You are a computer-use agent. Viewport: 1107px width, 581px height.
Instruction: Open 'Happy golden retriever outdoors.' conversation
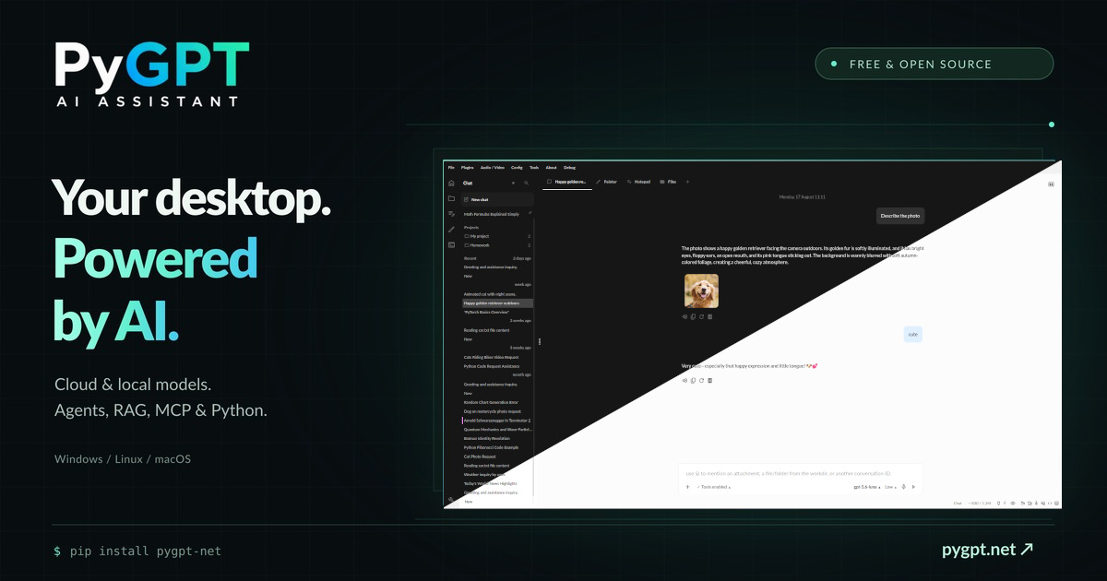[497, 302]
